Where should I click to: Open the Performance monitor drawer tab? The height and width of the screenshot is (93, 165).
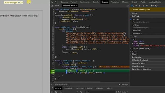pos(84,88)
